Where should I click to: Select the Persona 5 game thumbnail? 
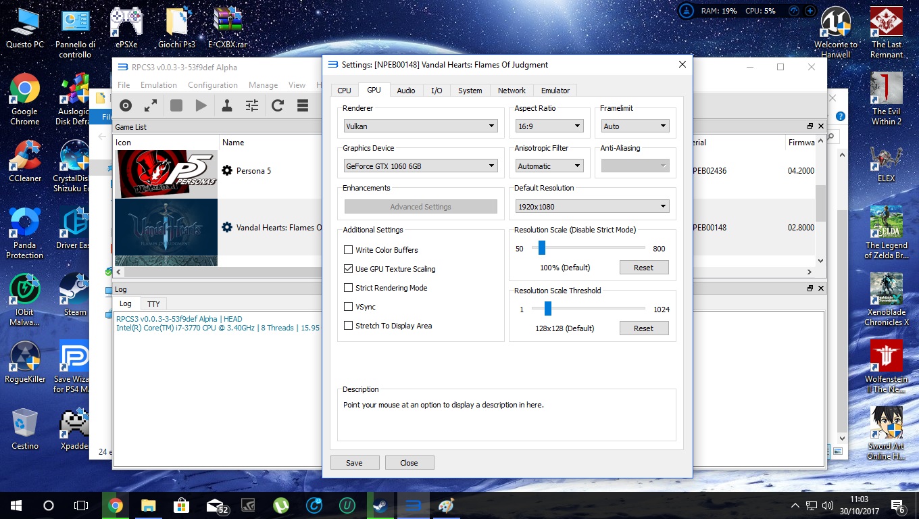166,174
